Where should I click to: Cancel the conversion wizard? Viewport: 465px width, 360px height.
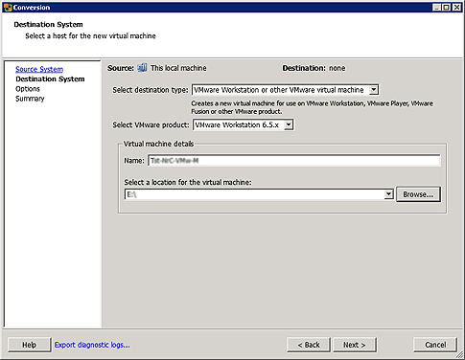(435, 345)
